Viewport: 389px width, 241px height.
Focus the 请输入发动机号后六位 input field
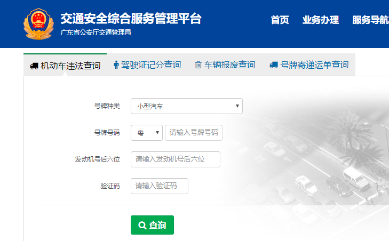(176, 159)
